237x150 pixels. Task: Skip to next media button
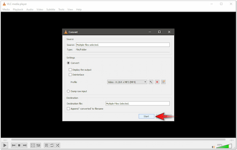pyautogui.click(x=24, y=145)
